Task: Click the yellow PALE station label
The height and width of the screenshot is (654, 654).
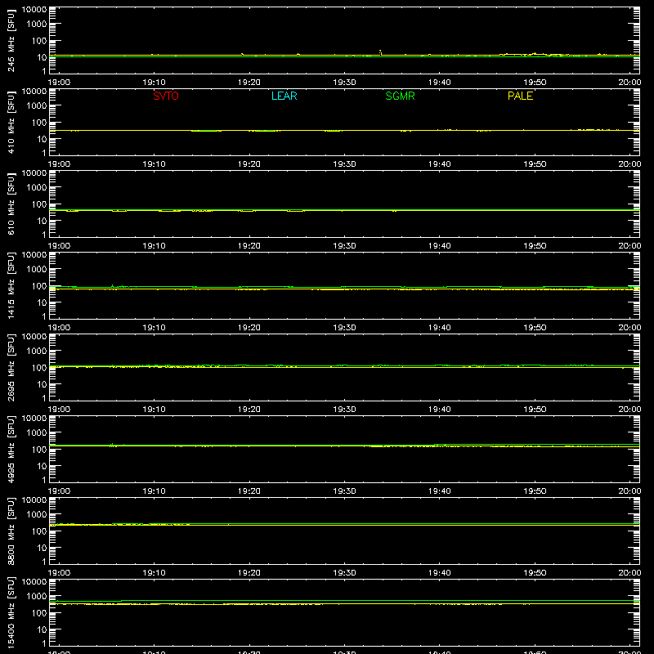Action: [x=520, y=96]
